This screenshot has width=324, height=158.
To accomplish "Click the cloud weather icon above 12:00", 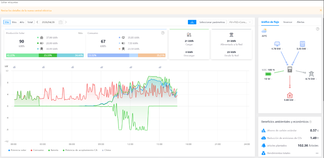I will (x=130, y=67).
